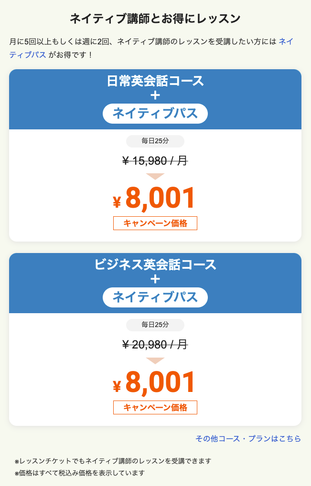Viewport: 311px width, 486px height.
Task: Click ネイティブパス pill in the 日常英会話 card
Action: (155, 114)
